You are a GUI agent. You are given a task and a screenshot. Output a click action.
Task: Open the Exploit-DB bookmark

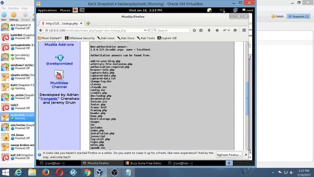point(167,38)
